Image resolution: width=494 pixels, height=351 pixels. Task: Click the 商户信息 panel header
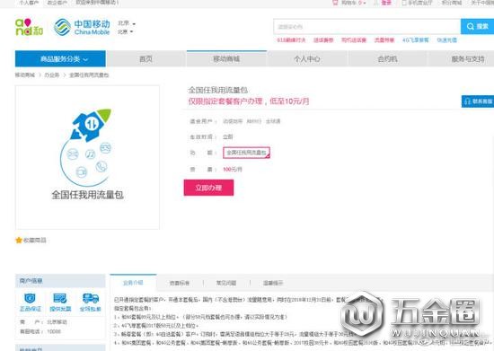tap(60, 281)
